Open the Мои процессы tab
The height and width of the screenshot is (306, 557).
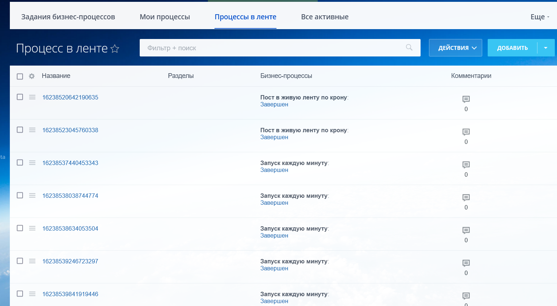pyautogui.click(x=165, y=17)
